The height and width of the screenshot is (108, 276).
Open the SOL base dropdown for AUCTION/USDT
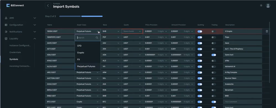click(x=111, y=78)
